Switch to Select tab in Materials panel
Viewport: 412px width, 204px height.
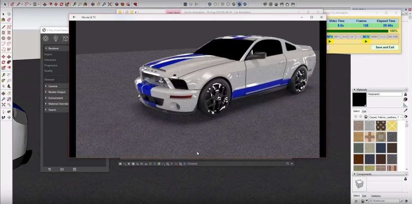click(356, 111)
